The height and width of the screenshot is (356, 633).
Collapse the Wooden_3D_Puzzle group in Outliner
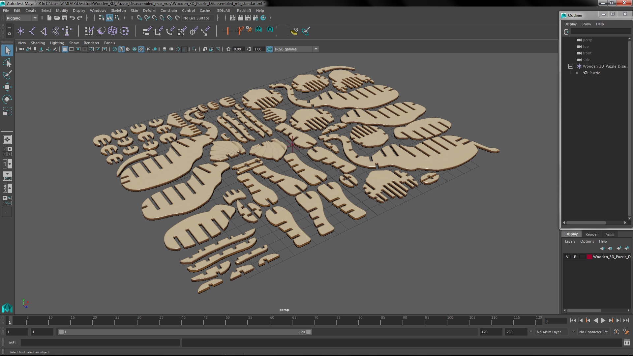[x=571, y=66]
